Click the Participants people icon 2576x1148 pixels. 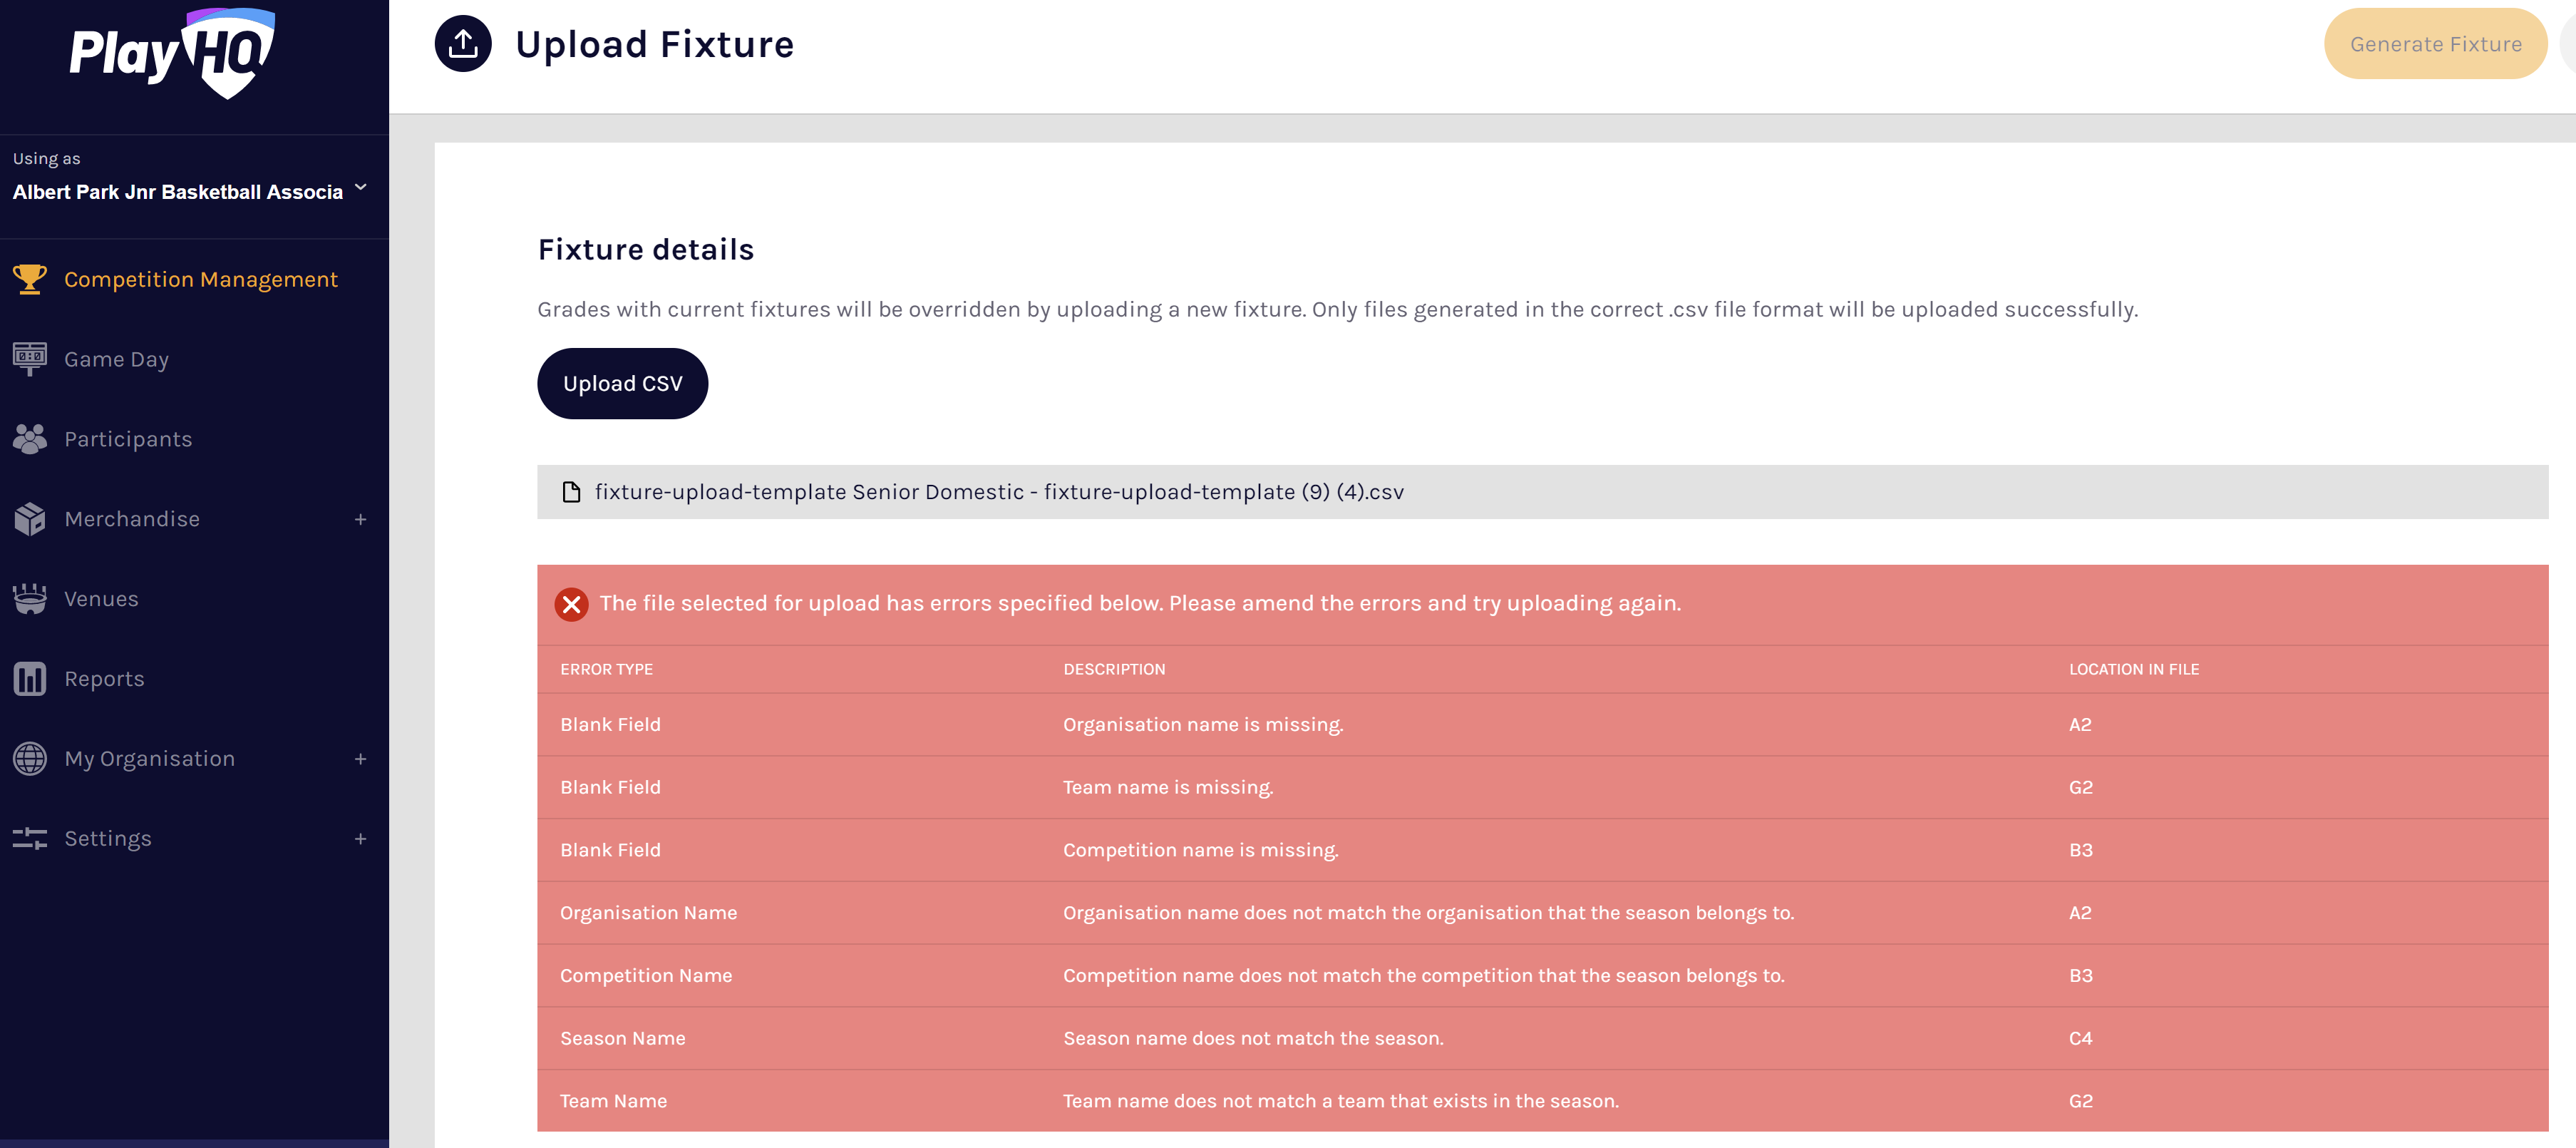pyautogui.click(x=30, y=438)
